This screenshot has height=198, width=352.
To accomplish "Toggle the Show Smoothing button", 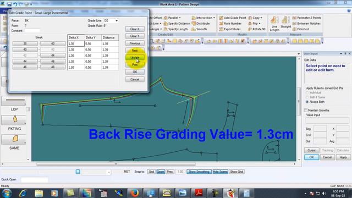I will coord(199,172).
